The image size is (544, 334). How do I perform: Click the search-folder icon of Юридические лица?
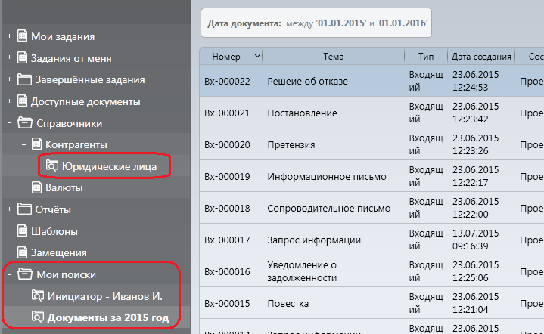coord(51,165)
